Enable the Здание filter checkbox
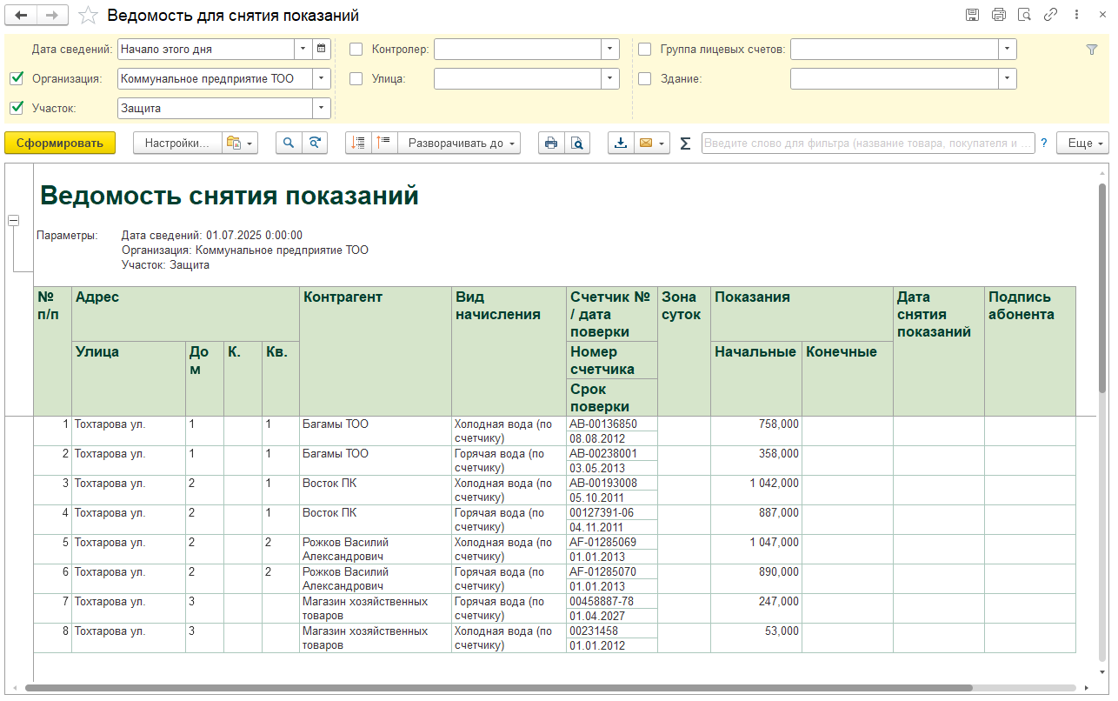 (x=644, y=78)
